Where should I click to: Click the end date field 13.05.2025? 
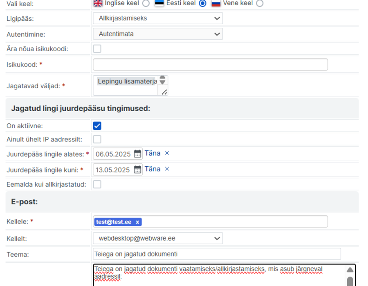114,170
